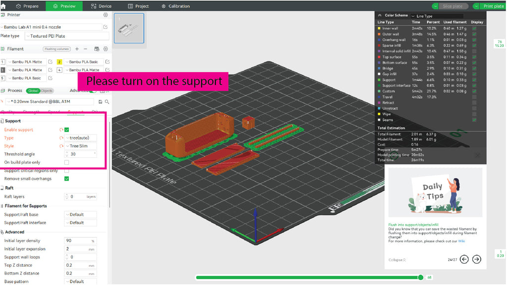This screenshot has width=507, height=285.
Task: Open Slice plate options arrow
Action: click(435, 6)
